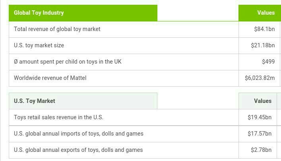The width and height of the screenshot is (281, 161).
Task: Click the Ø average symbol in UK row
Action: (x=16, y=62)
